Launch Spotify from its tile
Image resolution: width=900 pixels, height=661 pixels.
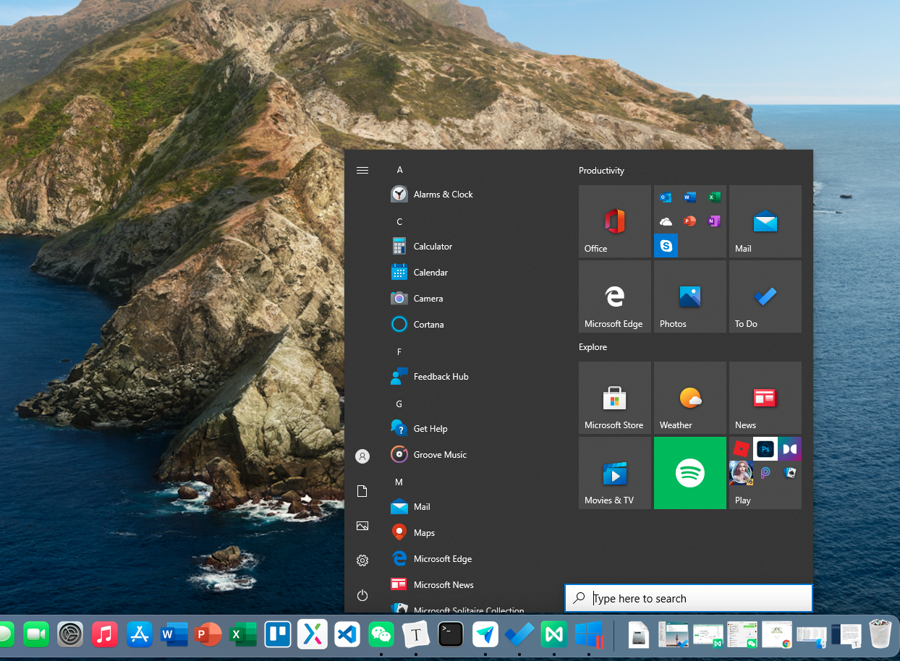click(x=689, y=473)
